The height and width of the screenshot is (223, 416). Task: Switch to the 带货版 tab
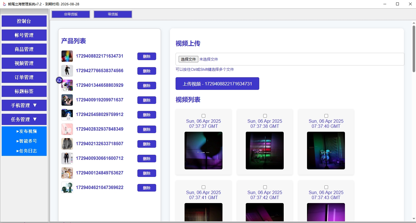(x=113, y=14)
